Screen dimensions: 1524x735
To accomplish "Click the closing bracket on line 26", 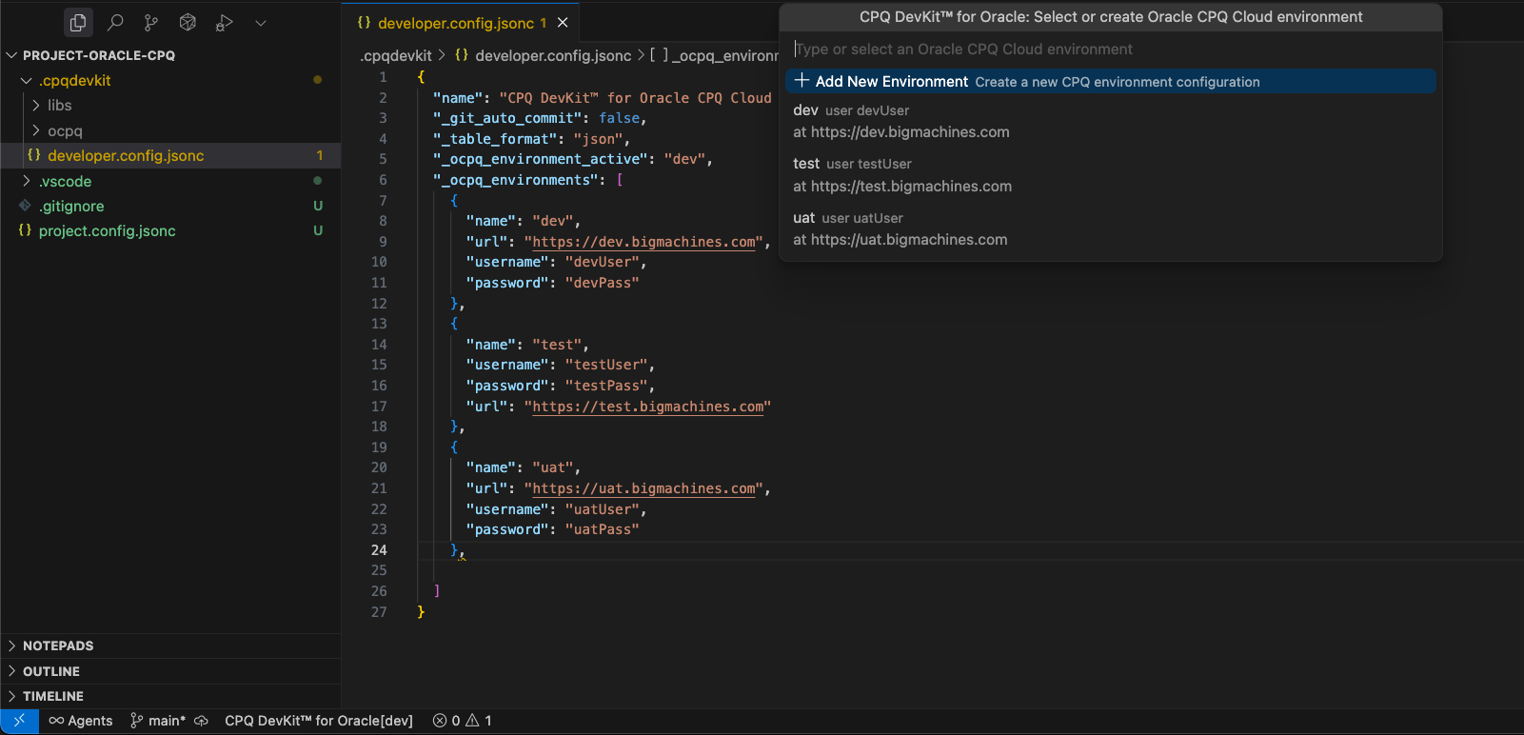I will (x=437, y=591).
